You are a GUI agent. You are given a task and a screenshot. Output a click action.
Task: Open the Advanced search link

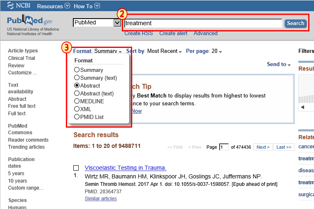205,33
